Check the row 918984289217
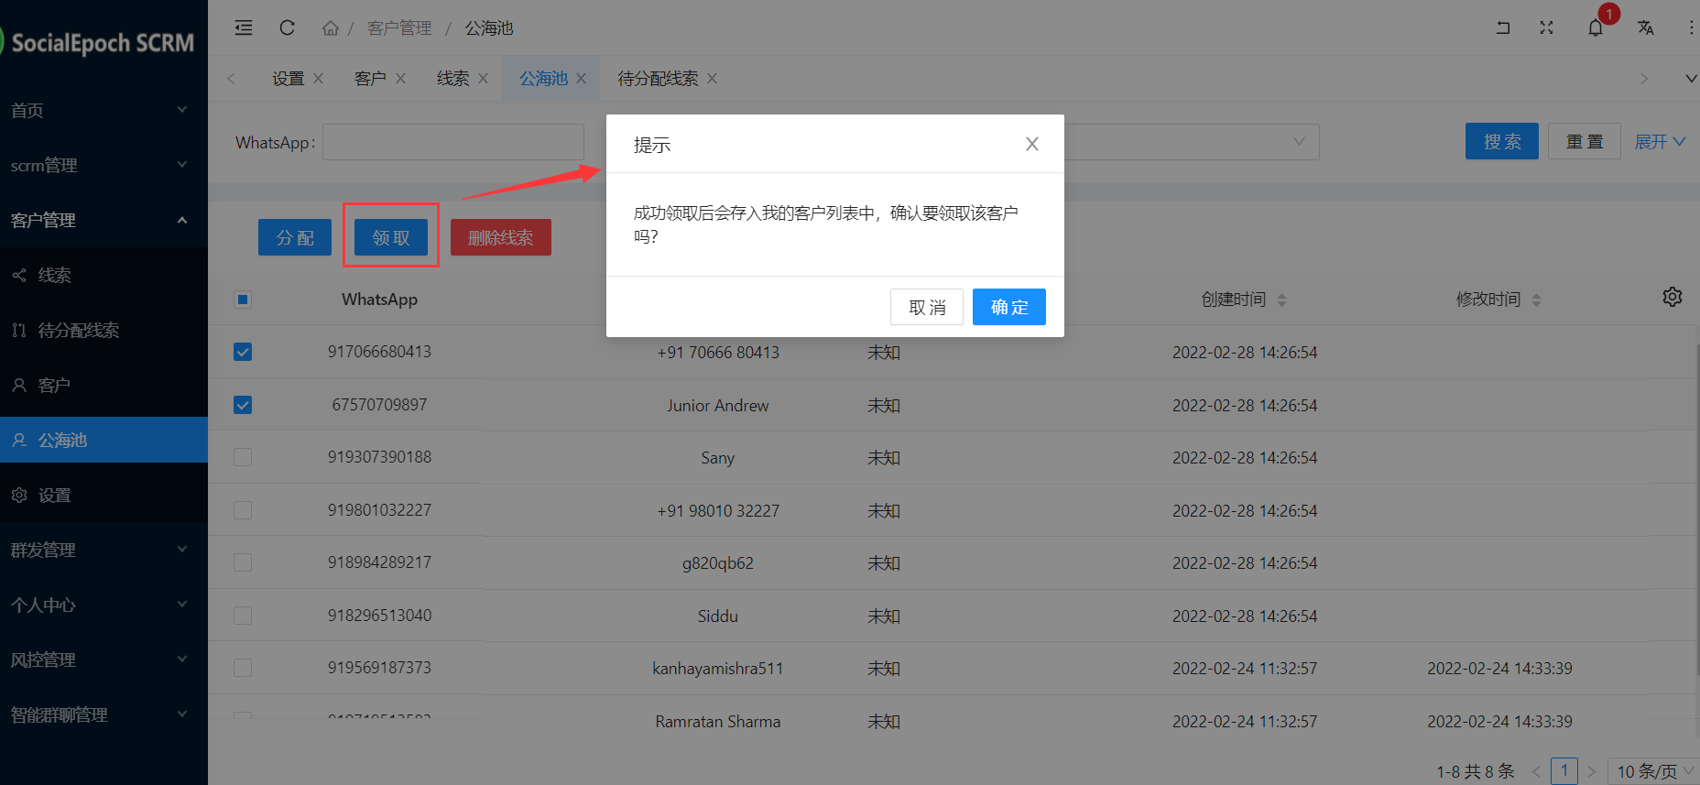1700x785 pixels. 243,562
